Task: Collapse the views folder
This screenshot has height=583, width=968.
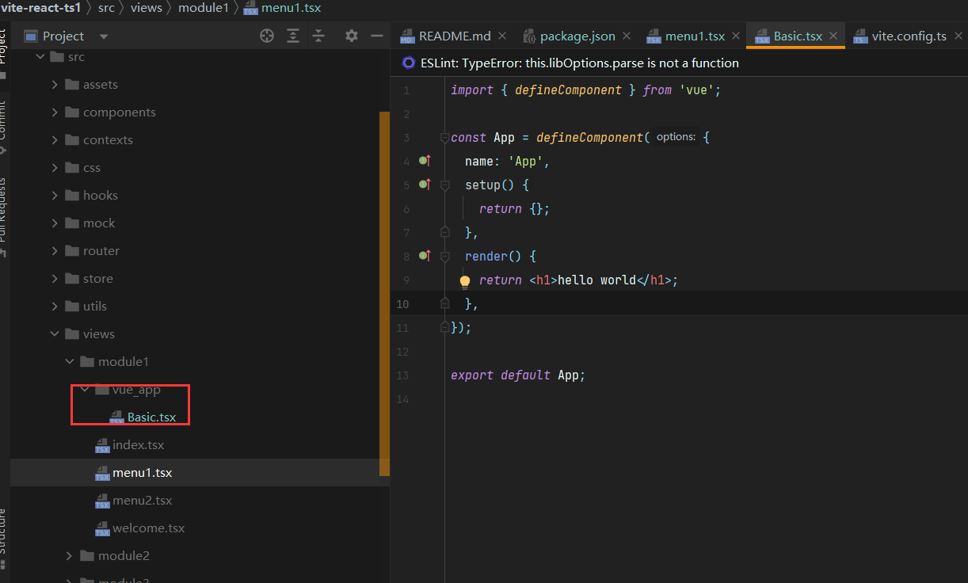Action: [52, 333]
